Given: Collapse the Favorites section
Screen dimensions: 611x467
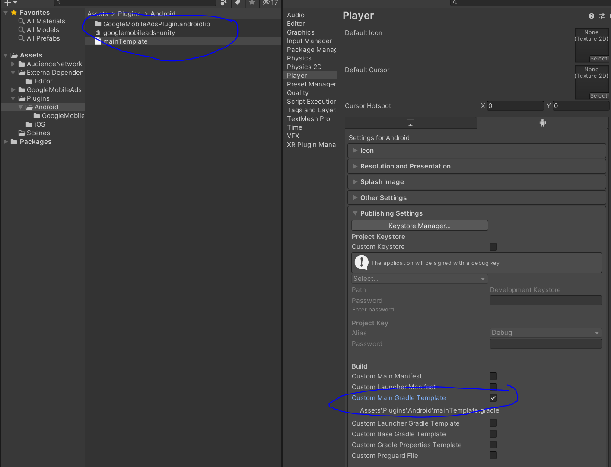Looking at the screenshot, I should [x=6, y=13].
